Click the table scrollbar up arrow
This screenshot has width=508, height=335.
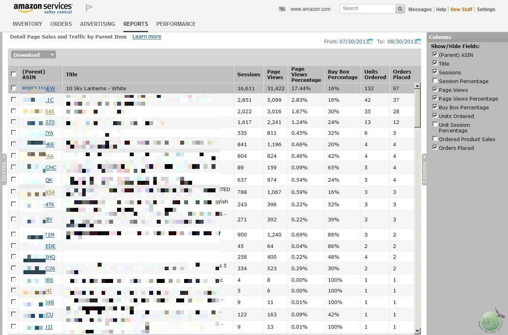point(417,86)
